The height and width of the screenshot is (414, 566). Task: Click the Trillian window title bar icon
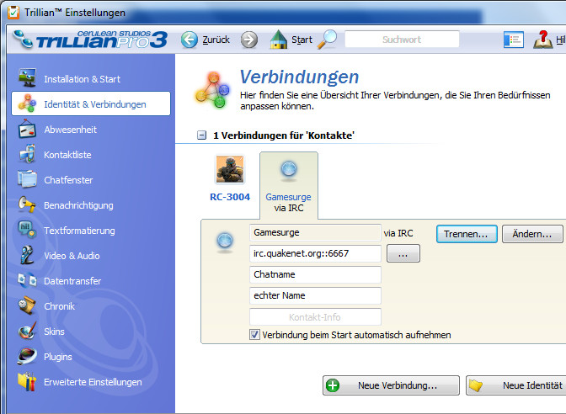[13, 13]
